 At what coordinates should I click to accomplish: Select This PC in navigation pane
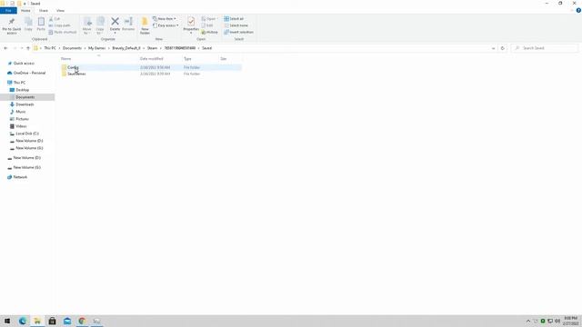click(19, 83)
